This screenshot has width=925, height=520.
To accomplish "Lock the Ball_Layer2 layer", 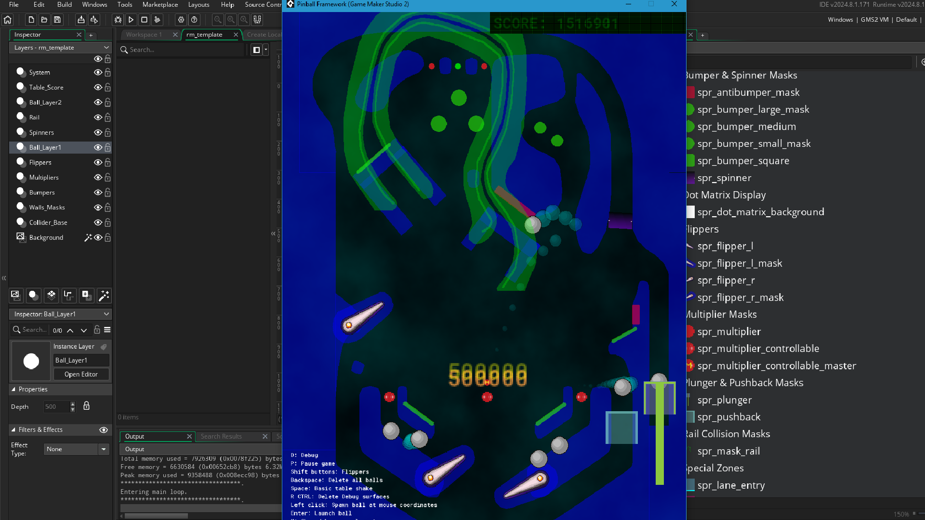I will [x=107, y=102].
